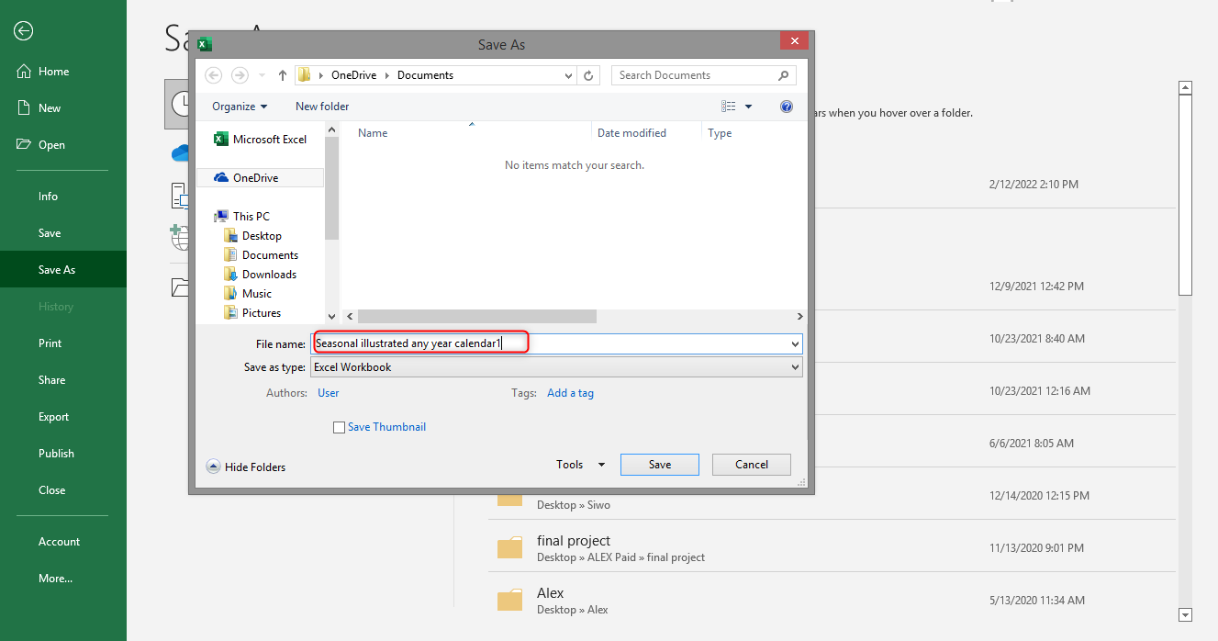Select Print in the backstage menu

50,343
